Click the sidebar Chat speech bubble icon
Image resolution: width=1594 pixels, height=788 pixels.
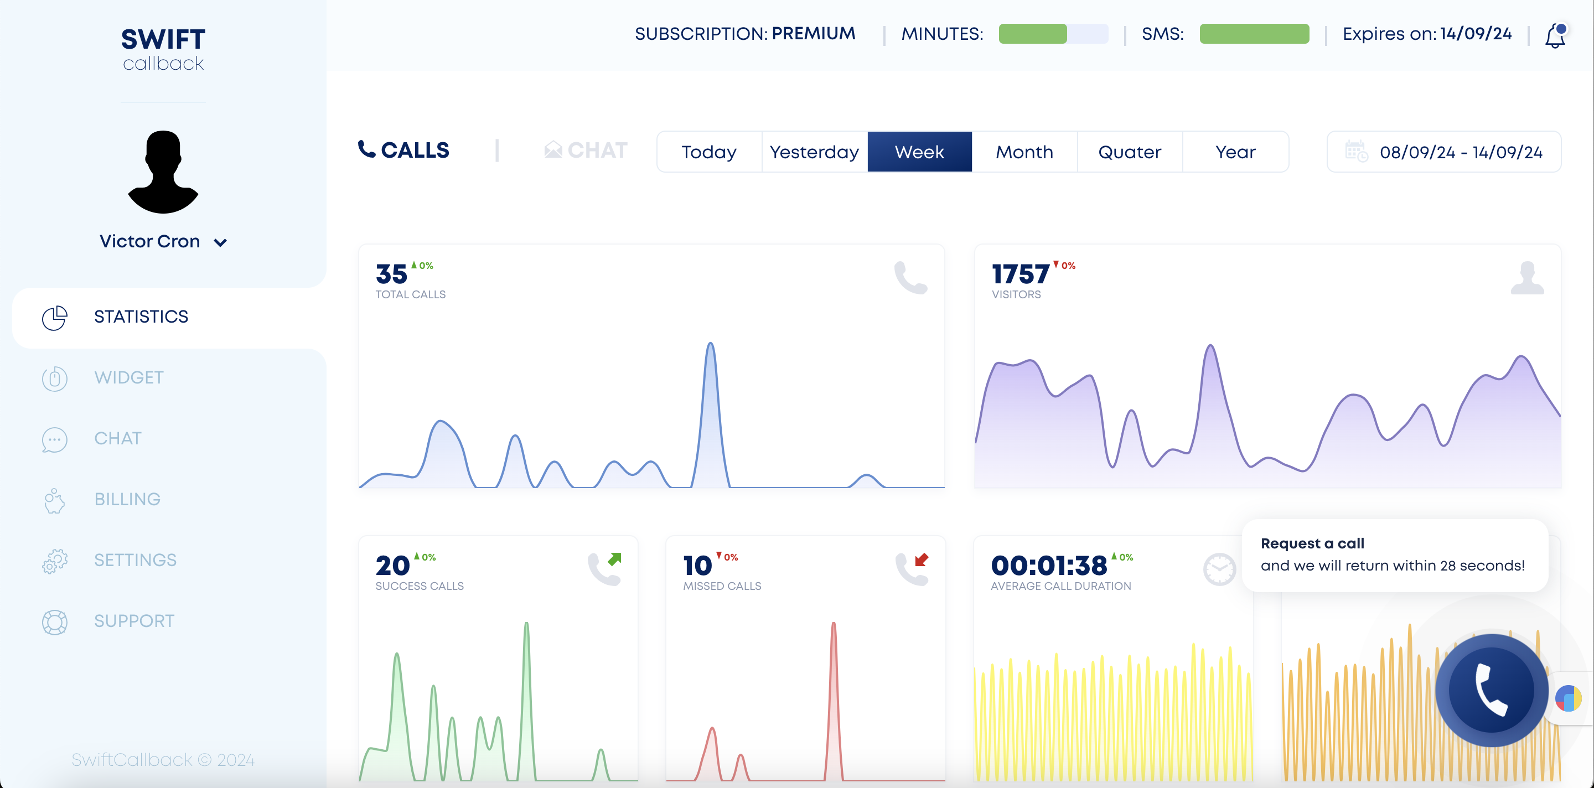[54, 439]
